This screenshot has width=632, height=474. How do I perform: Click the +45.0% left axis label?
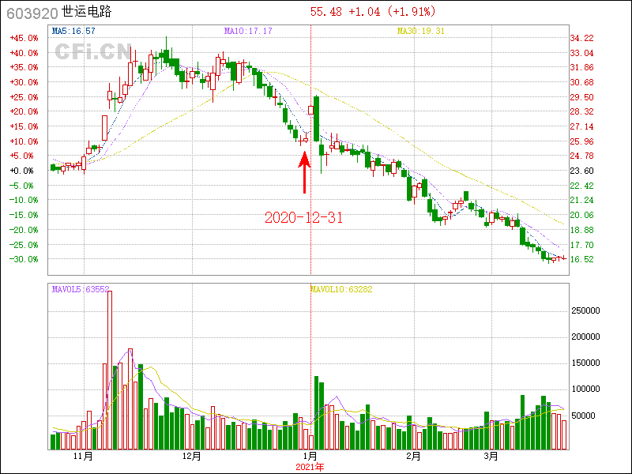23,38
